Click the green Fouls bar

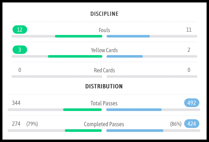[x=78, y=36]
